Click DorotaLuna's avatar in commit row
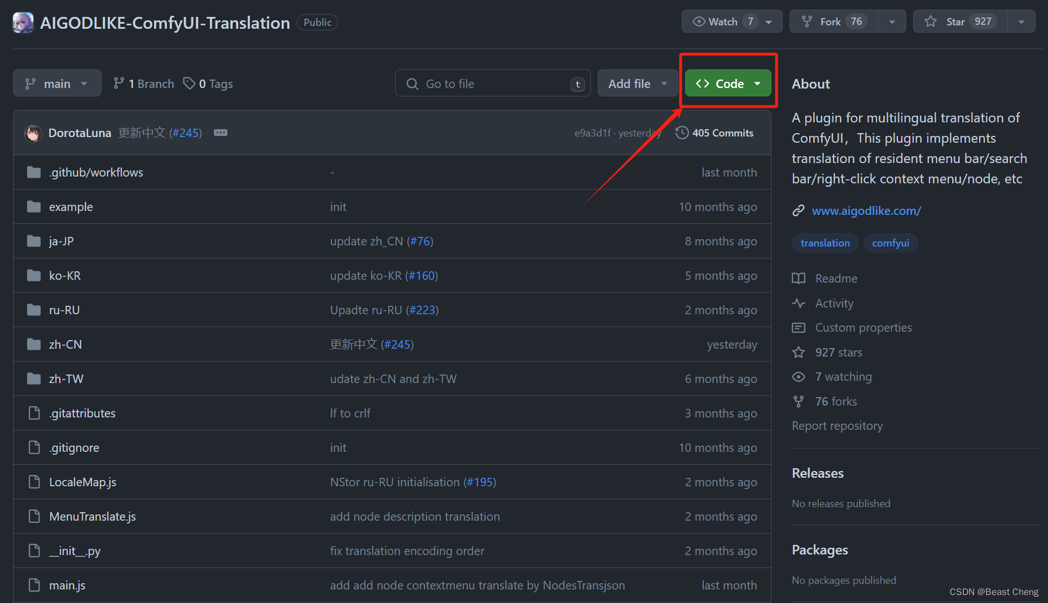The width and height of the screenshot is (1048, 603). [33, 133]
